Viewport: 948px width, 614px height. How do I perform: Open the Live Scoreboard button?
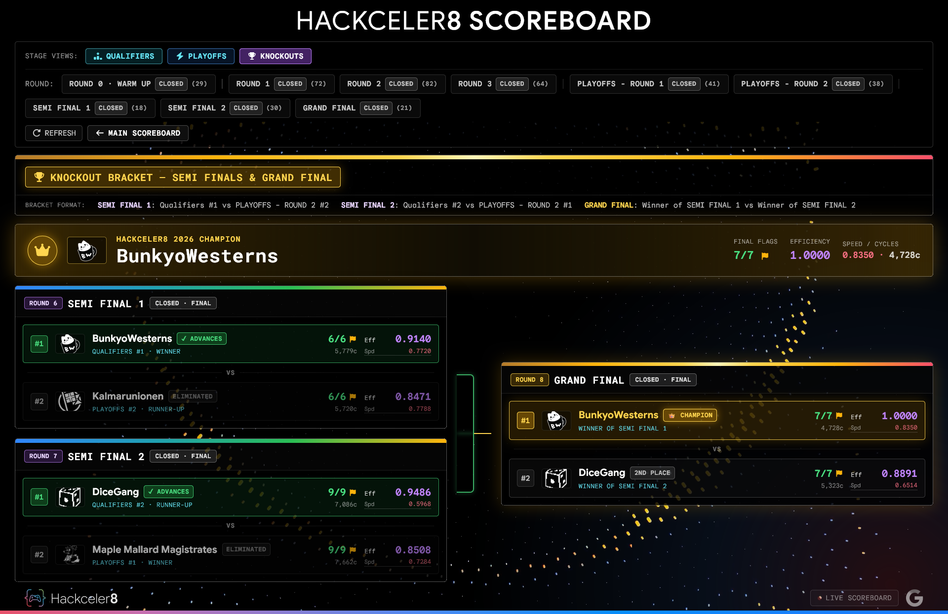[x=854, y=598]
